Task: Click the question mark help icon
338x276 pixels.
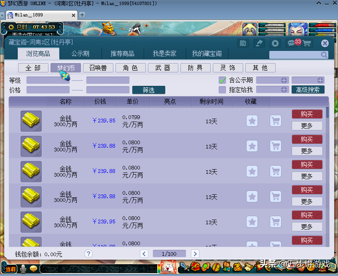Action: [x=89, y=254]
